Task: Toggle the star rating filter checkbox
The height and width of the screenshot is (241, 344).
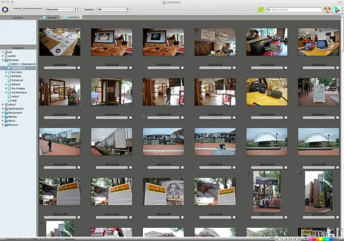Action: (x=272, y=239)
